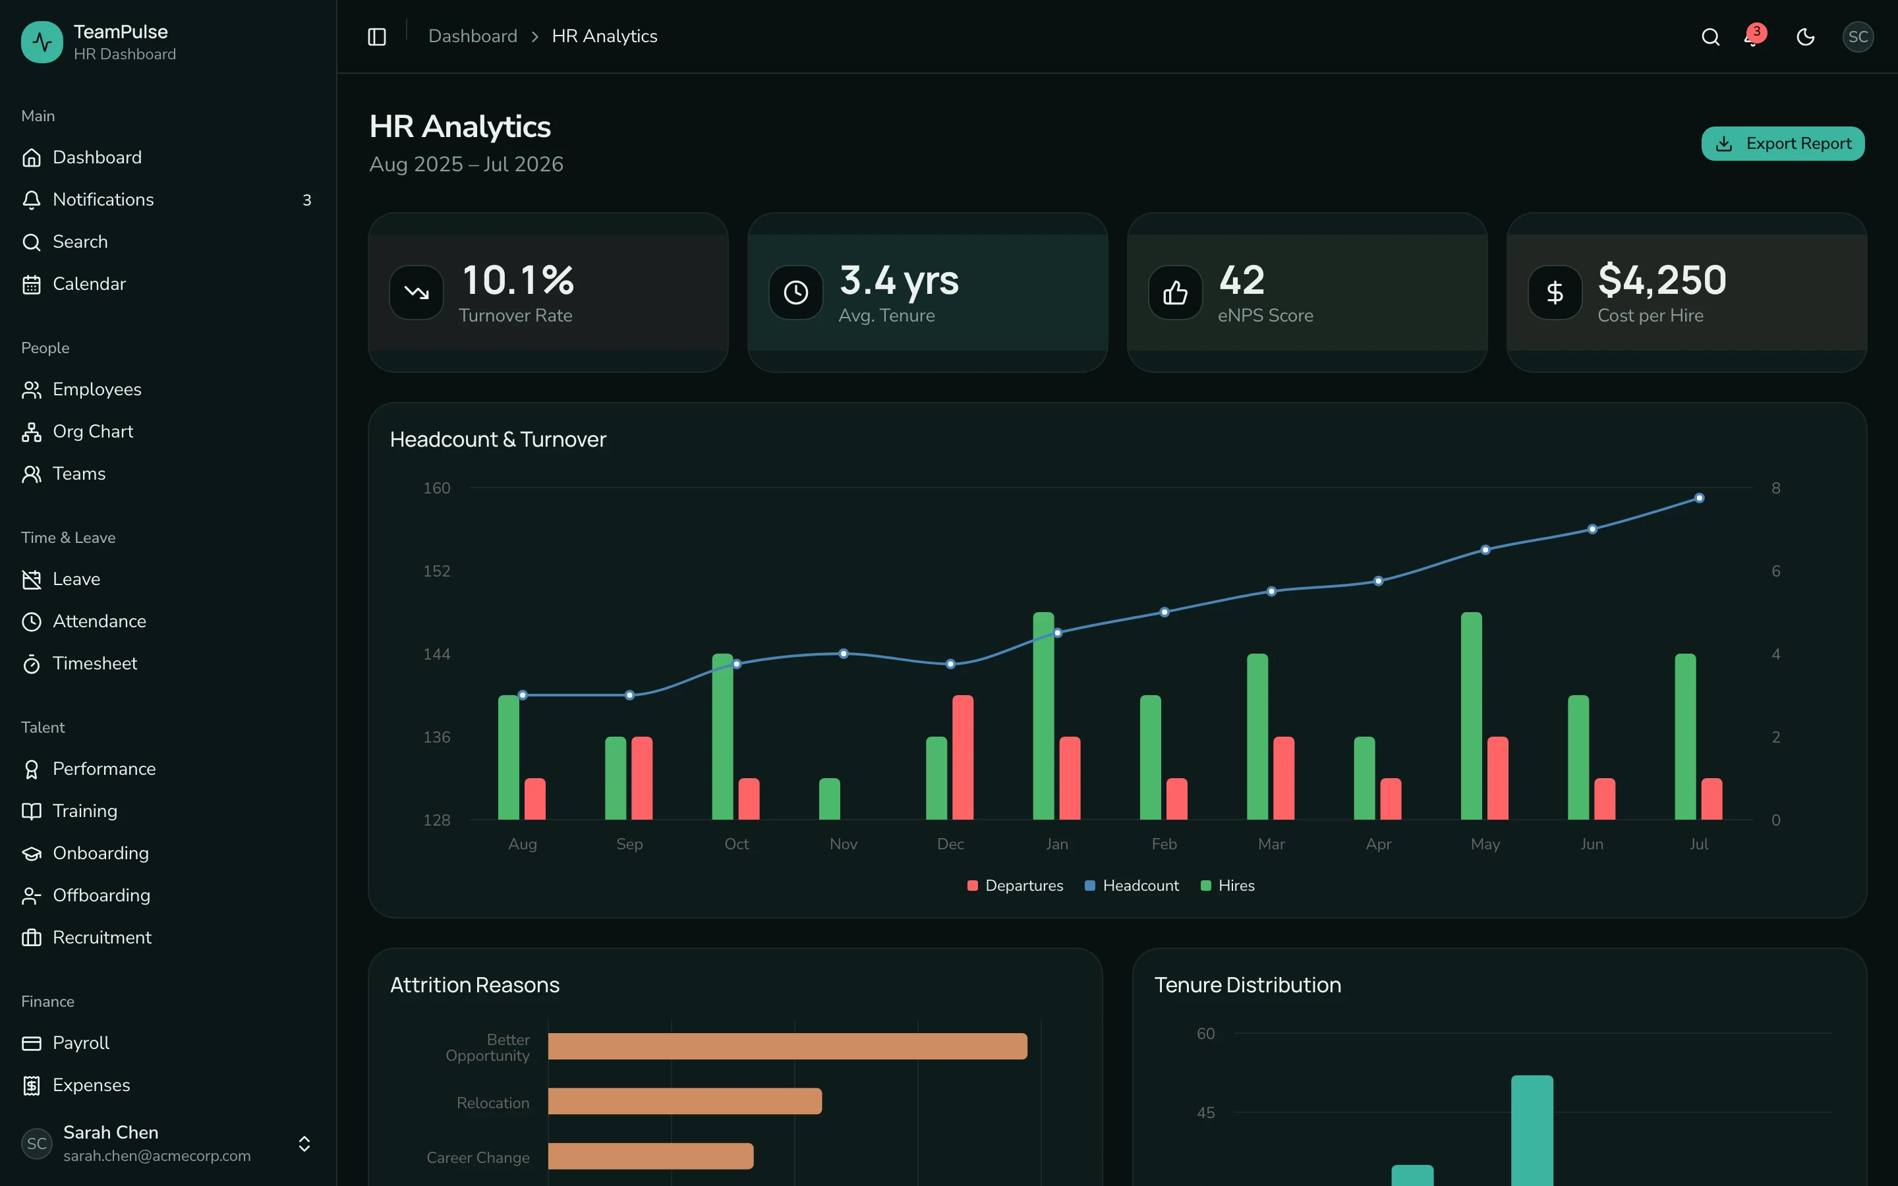
Task: Click the Avg. Tenure clock icon
Action: click(796, 293)
